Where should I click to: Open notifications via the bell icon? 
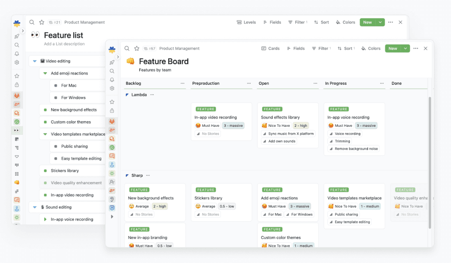tap(112, 80)
